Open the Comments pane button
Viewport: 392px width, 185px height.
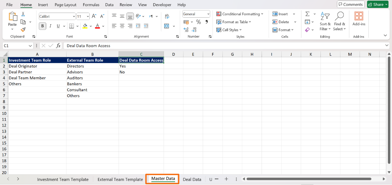(x=351, y=4)
